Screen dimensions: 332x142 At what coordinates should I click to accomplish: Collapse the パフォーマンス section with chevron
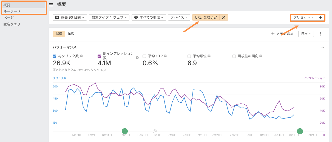click(x=323, y=47)
